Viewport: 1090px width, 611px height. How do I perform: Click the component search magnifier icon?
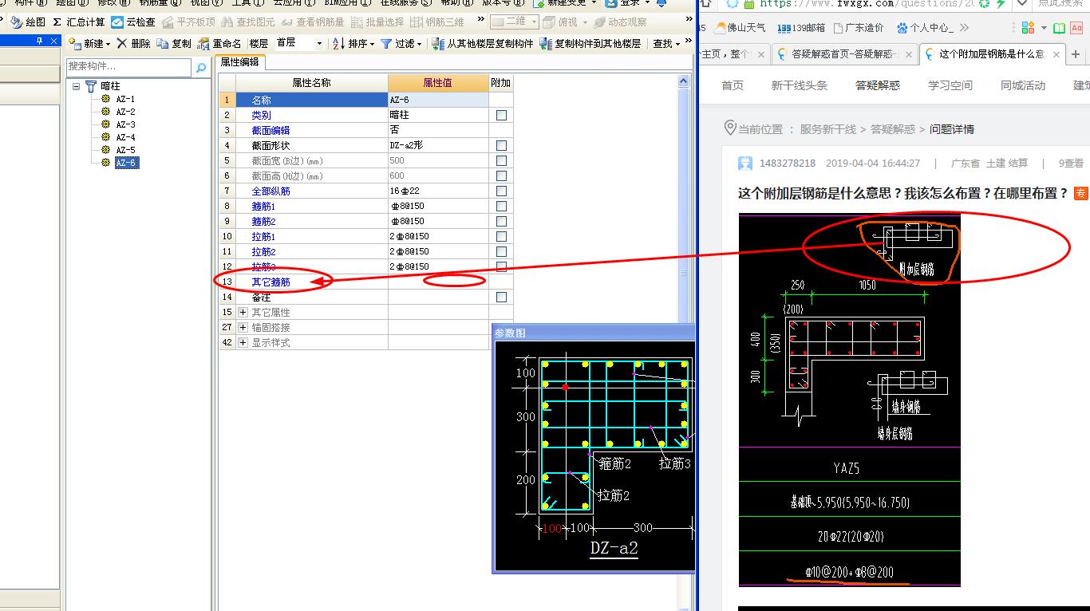201,68
